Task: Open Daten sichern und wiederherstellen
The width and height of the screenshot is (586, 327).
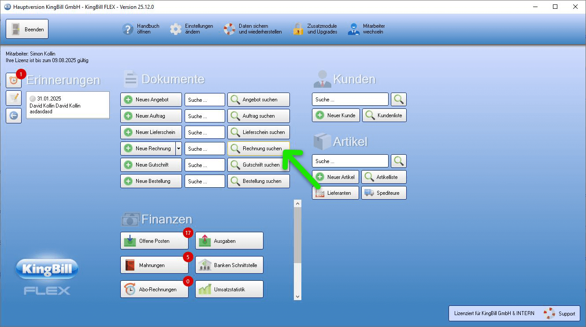Action: [x=253, y=29]
